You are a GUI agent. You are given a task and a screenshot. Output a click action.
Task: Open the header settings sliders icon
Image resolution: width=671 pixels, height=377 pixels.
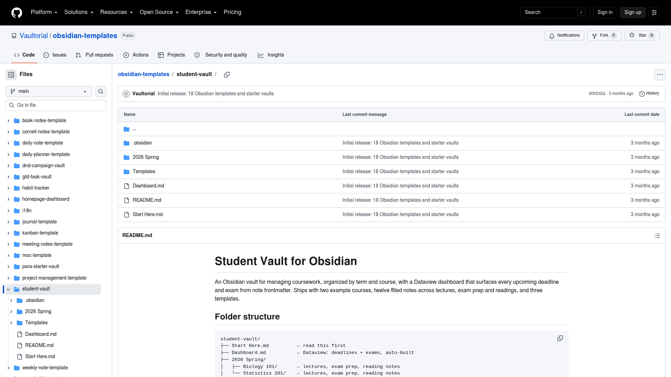(x=654, y=13)
